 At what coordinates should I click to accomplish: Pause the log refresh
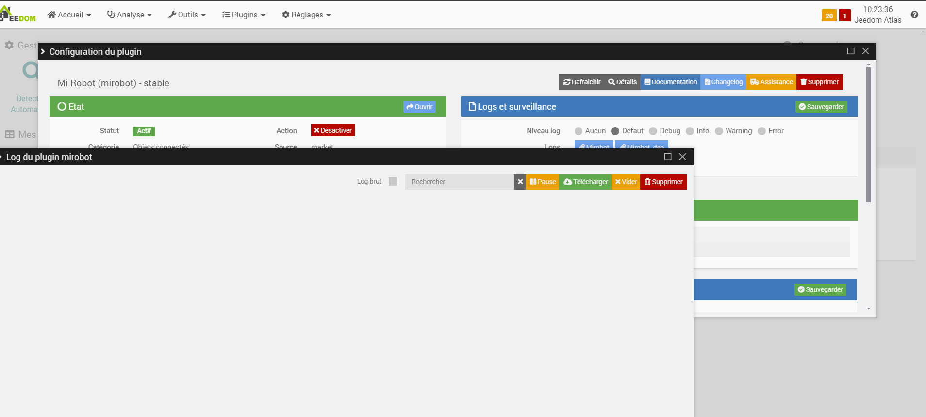543,182
